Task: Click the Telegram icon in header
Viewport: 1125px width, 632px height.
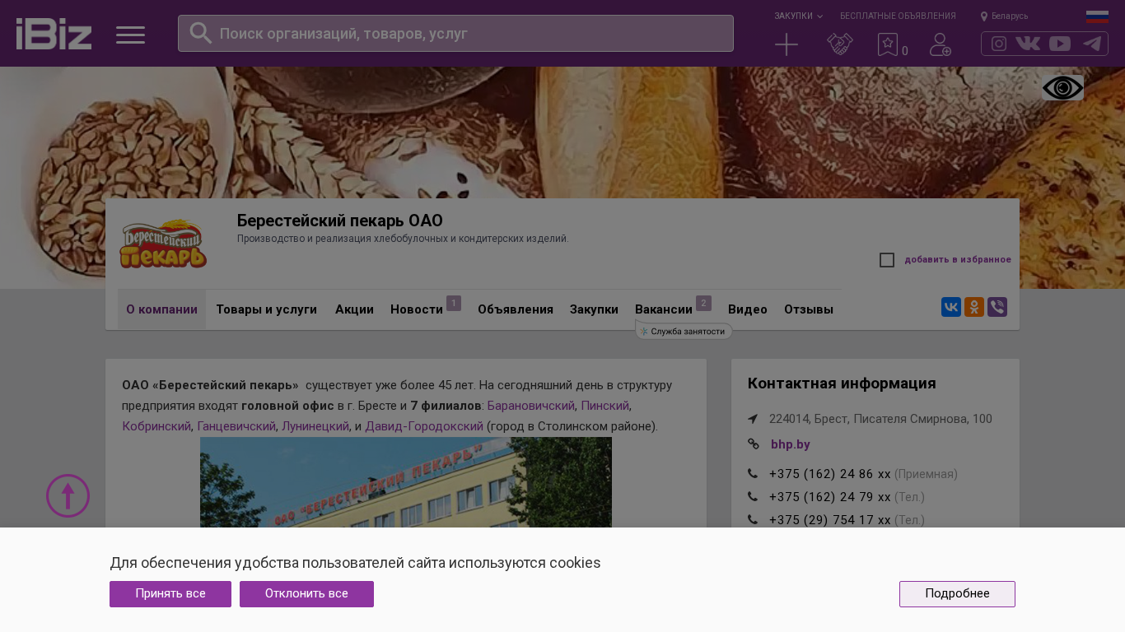Action: (1092, 44)
